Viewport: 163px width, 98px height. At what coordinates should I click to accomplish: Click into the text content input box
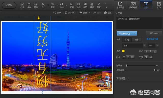[139, 23]
